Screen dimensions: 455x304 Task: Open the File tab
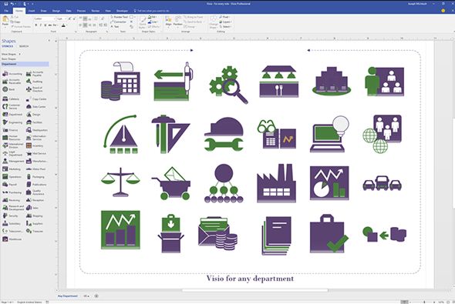6,11
